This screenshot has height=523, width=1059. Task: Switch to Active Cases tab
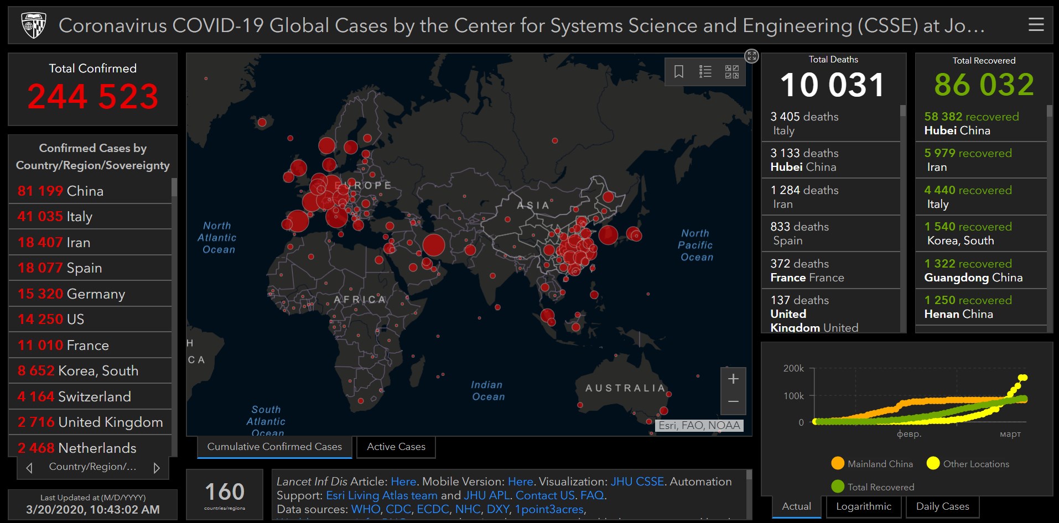pyautogui.click(x=396, y=447)
